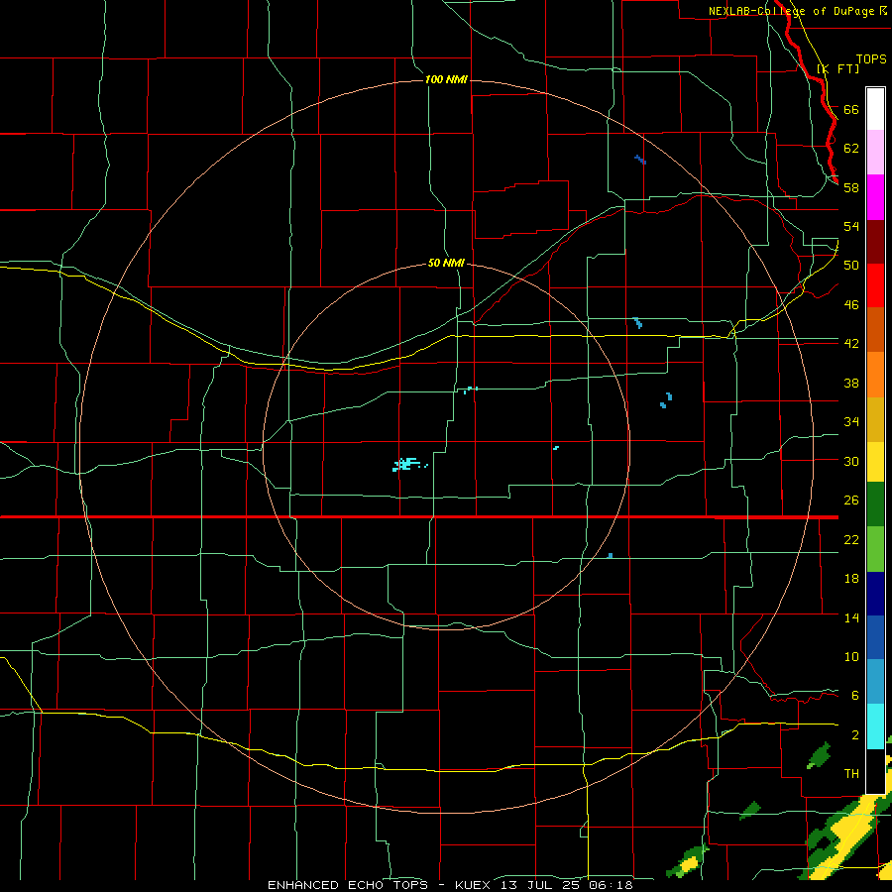Click the yellow swatch beside the 30 label
Viewport: 892px width, 892px height.
click(875, 462)
